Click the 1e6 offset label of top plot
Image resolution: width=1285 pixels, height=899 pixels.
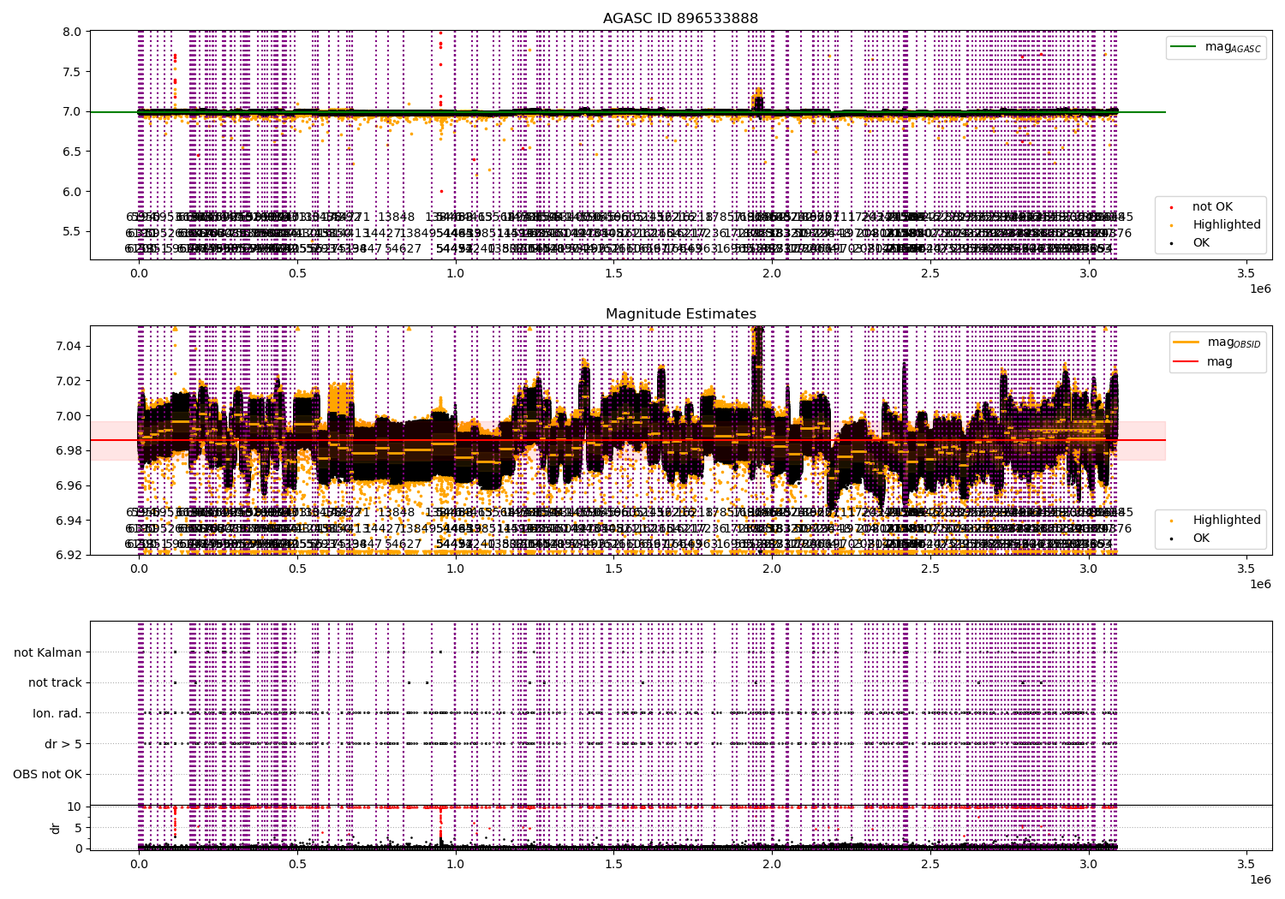coord(1260,289)
